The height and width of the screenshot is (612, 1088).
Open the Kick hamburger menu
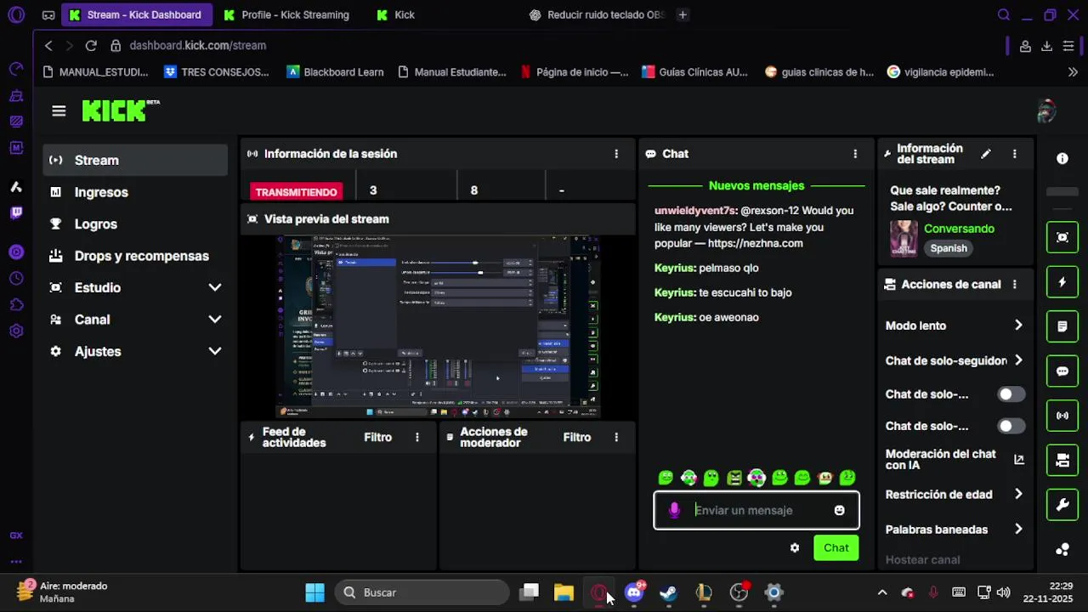click(x=59, y=110)
